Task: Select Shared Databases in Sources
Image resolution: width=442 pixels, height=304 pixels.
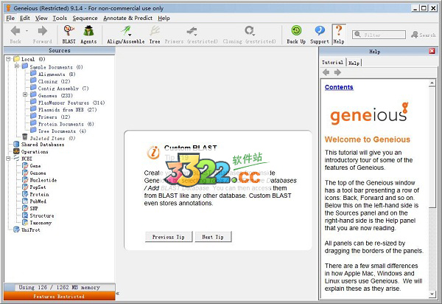Action: 39,145
